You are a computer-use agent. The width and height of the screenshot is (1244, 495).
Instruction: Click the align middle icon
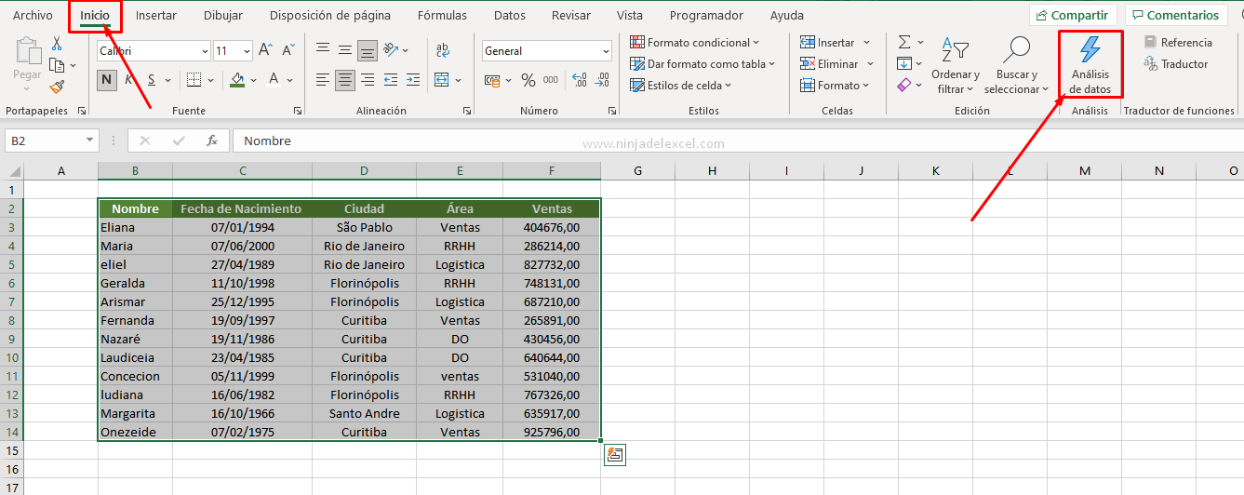345,50
